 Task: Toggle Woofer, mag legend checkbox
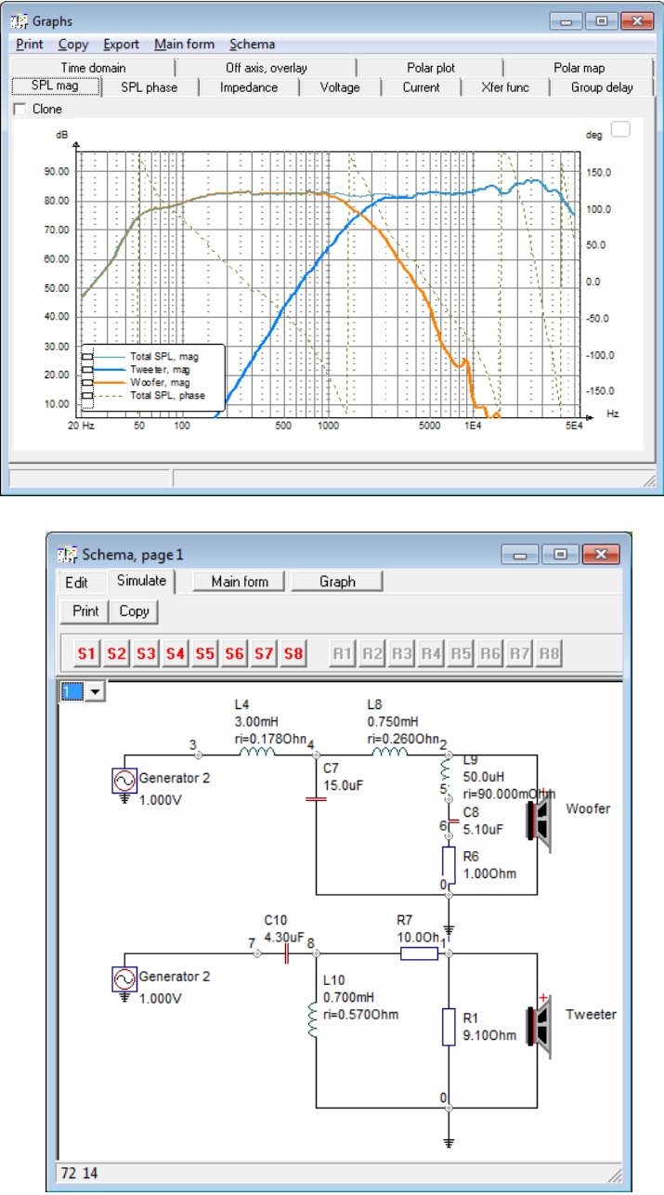87,382
